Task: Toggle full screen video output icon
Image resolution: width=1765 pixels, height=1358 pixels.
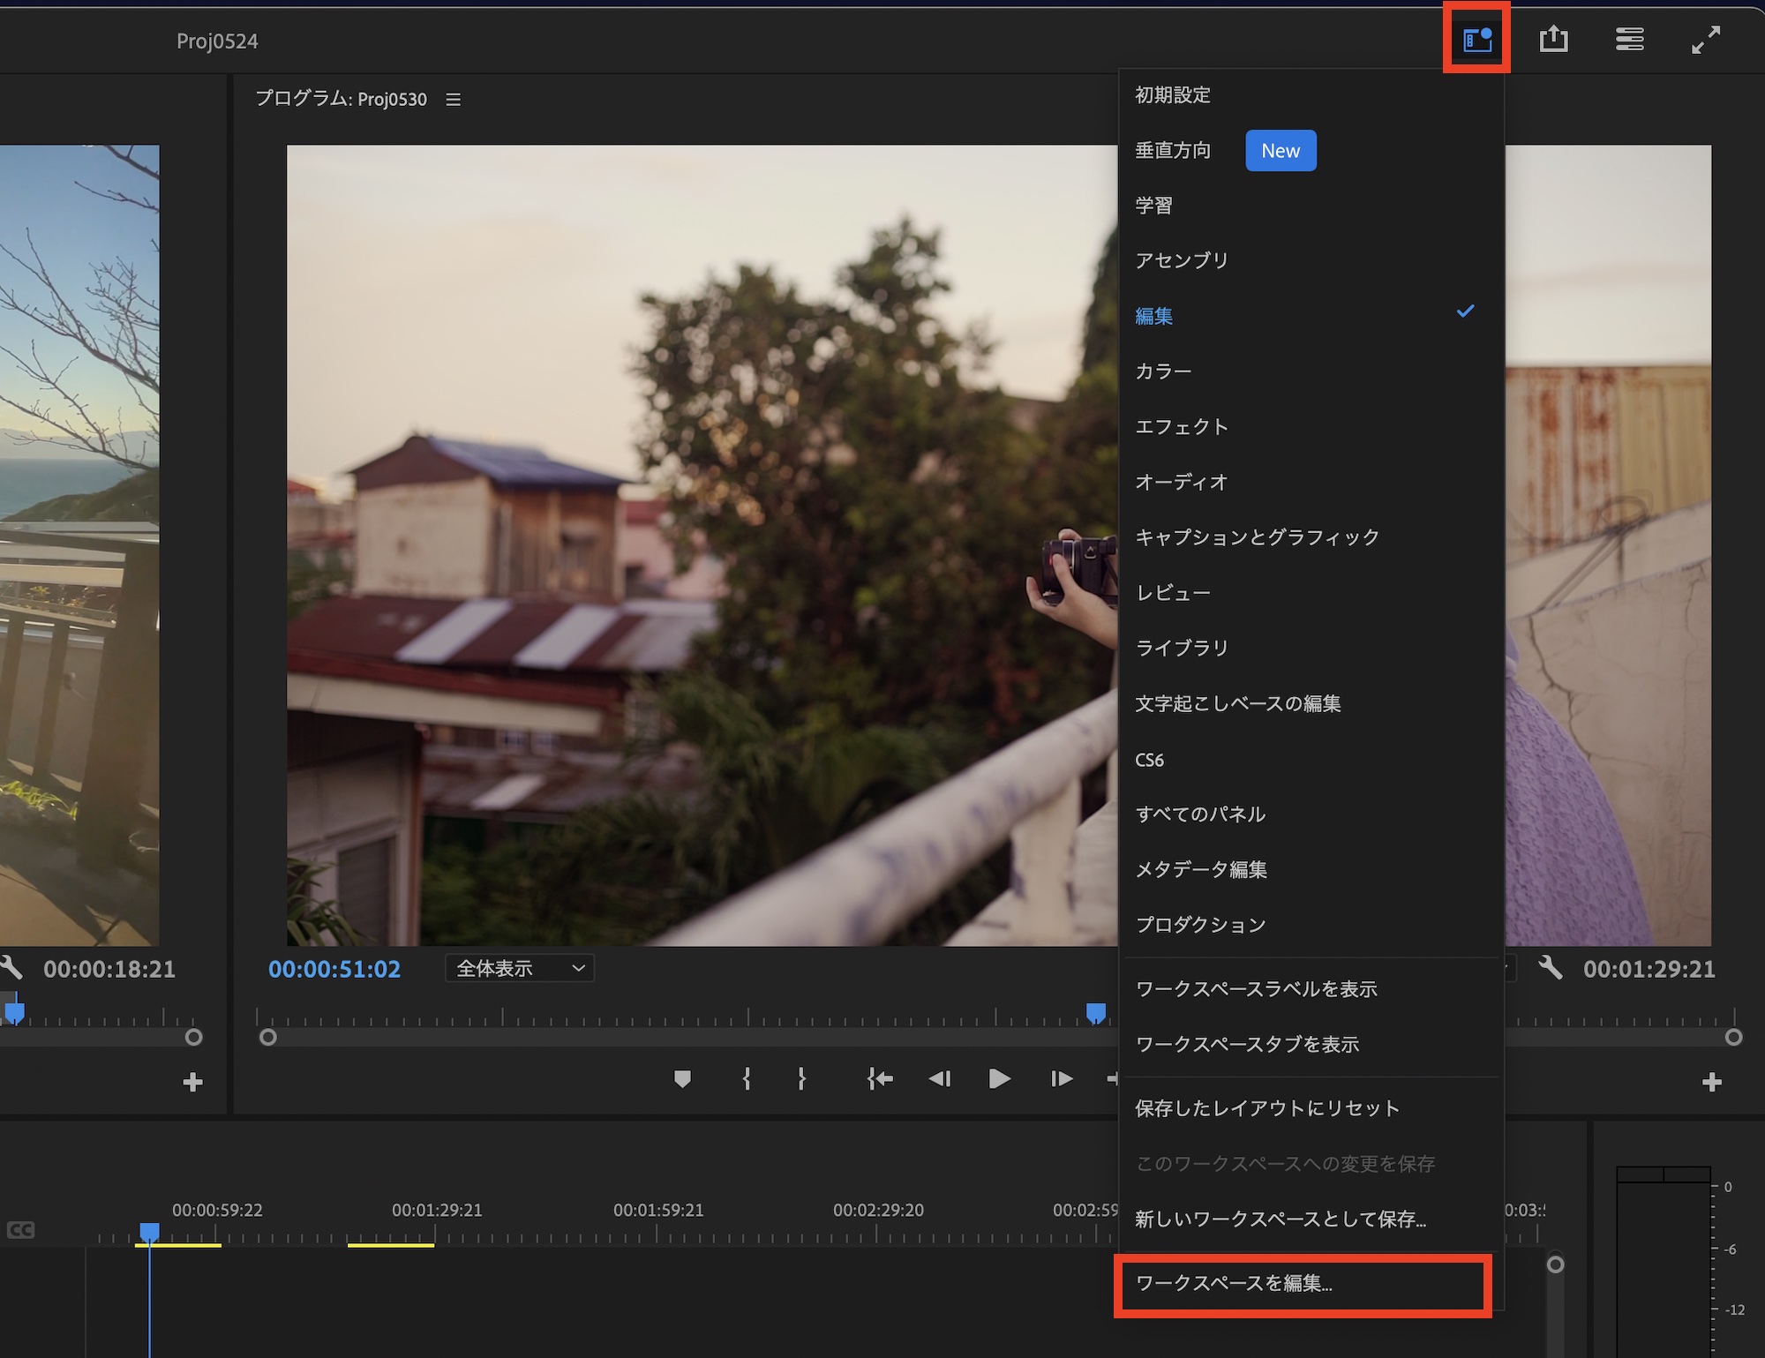Action: click(1706, 40)
